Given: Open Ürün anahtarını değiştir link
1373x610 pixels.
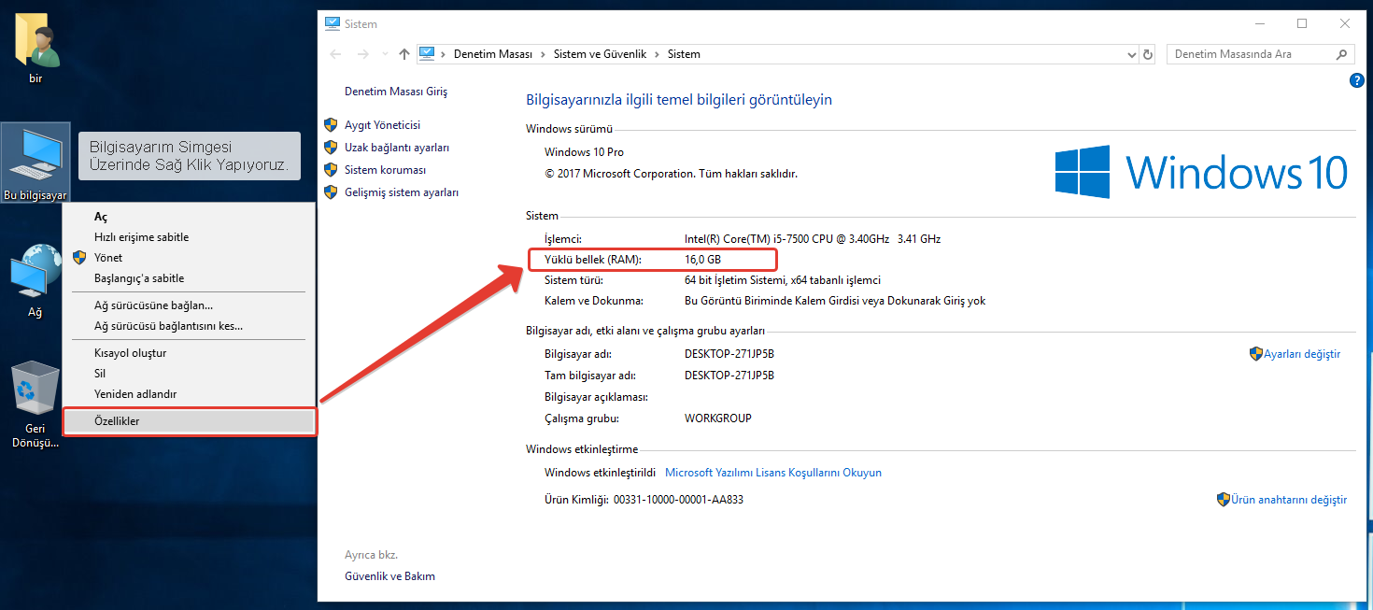Looking at the screenshot, I should click(1288, 500).
